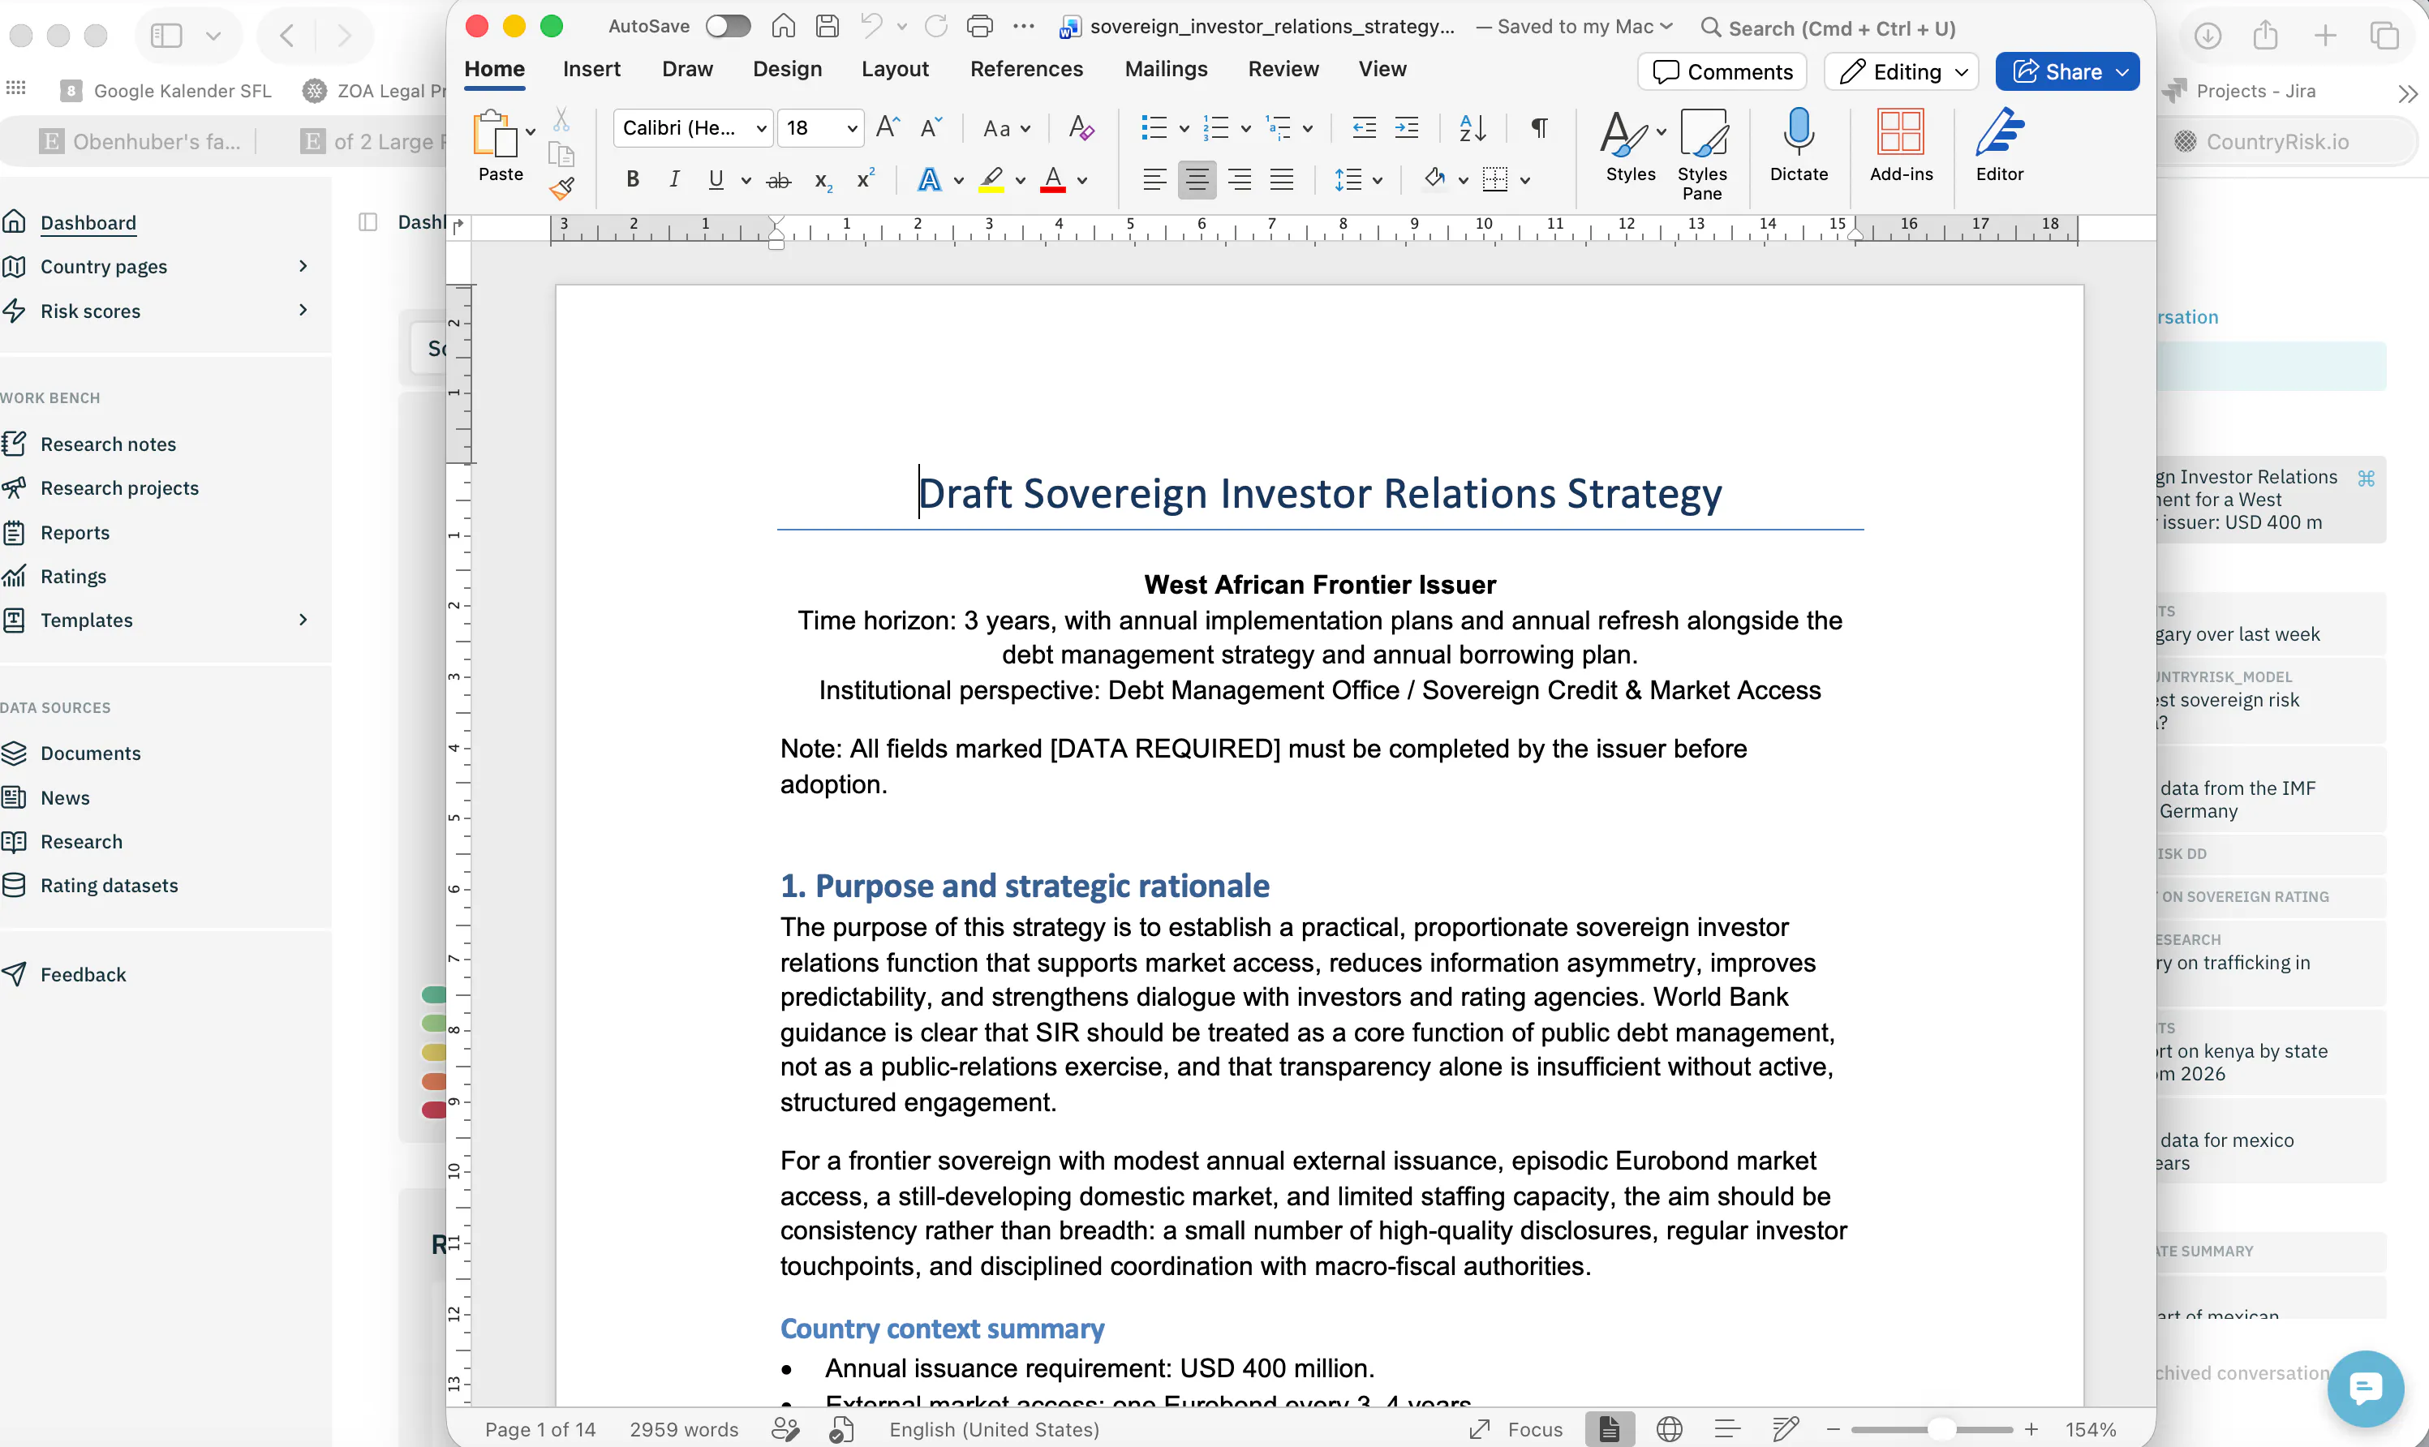2429x1447 pixels.
Task: Apply superscript formatting
Action: click(864, 179)
